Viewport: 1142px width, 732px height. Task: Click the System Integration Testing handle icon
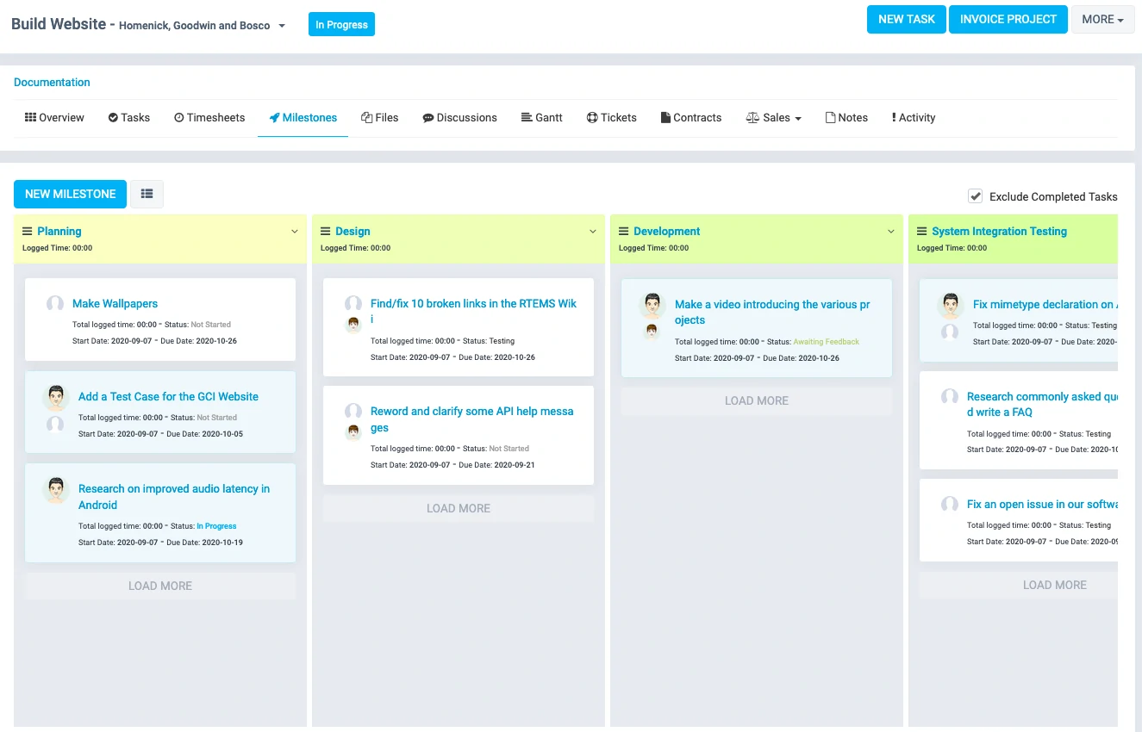pos(921,231)
